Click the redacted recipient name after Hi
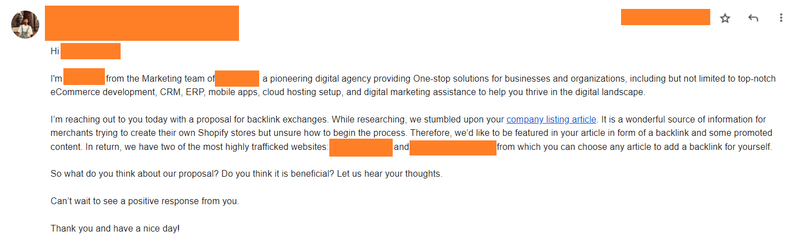Viewport: 800px width, 250px height. 90,51
